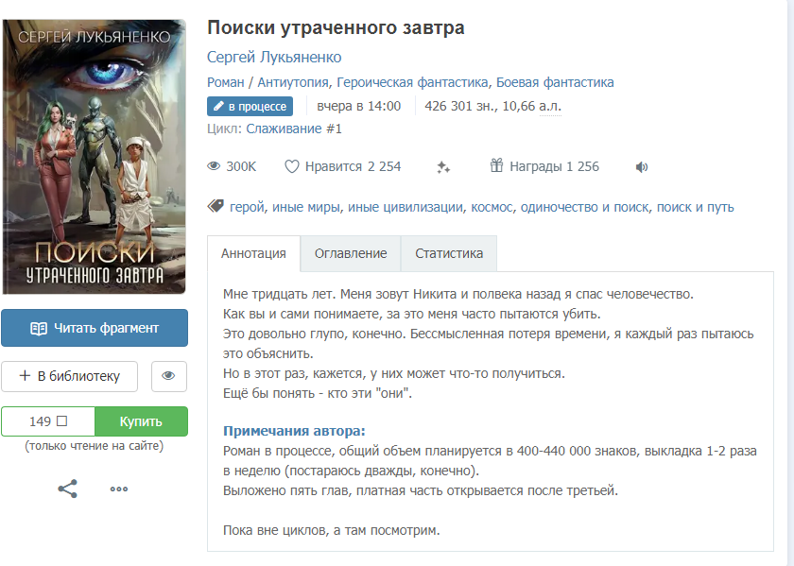This screenshot has width=794, height=566.
Task: Open the Роман form link
Action: click(225, 82)
